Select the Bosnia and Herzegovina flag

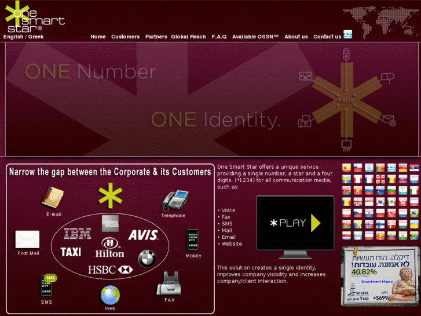358,224
